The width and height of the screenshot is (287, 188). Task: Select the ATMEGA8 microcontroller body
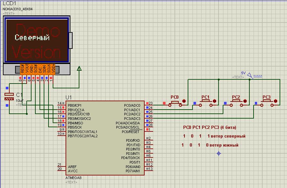(x=105, y=138)
